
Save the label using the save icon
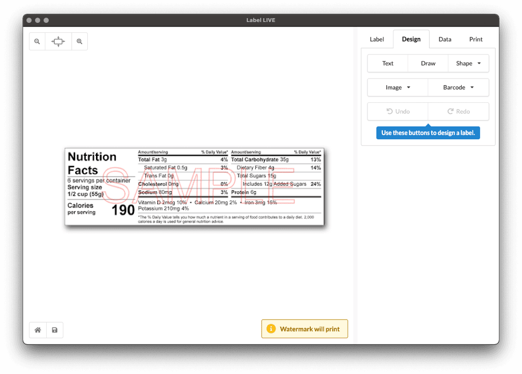click(x=54, y=330)
